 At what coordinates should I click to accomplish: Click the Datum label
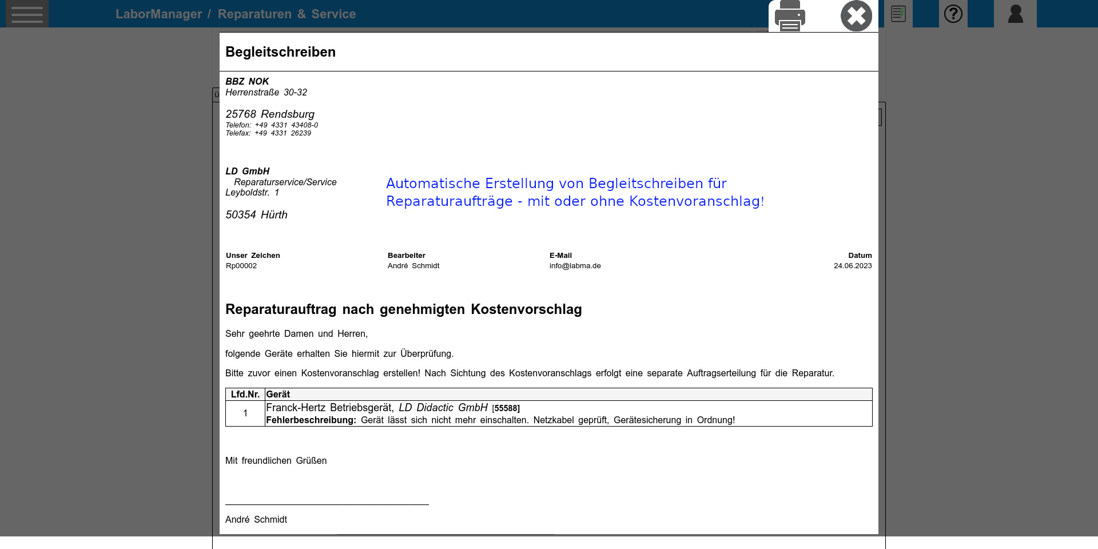point(860,256)
